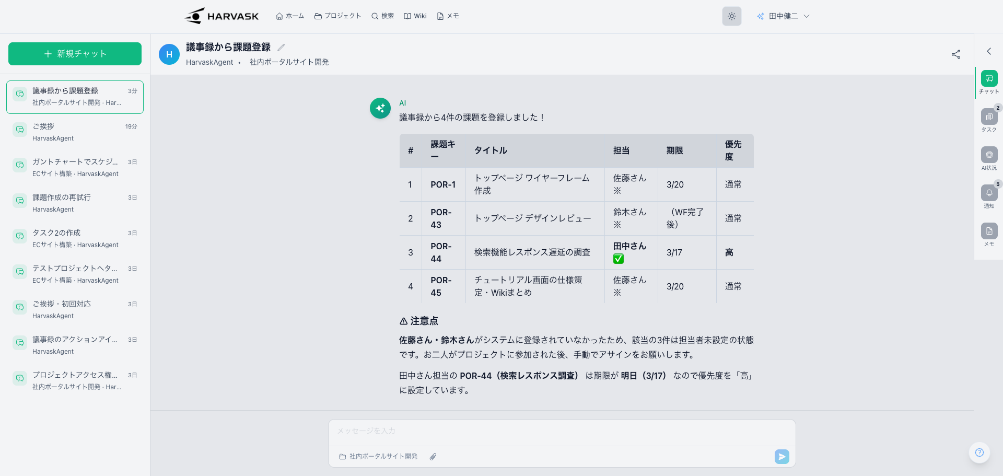Screen dimensions: 1003x476
Task: Open the AI状況 panel icon
Action: point(989,155)
